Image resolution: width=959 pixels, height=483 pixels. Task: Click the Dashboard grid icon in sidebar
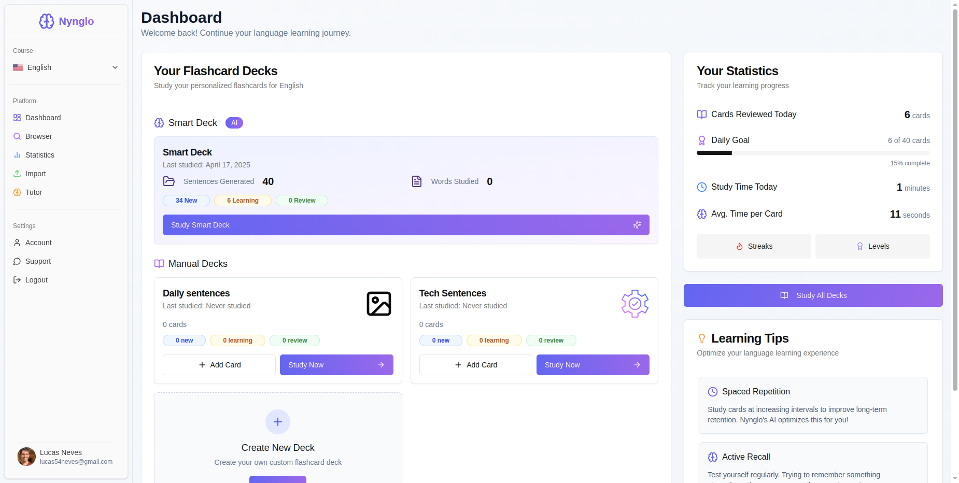[17, 118]
